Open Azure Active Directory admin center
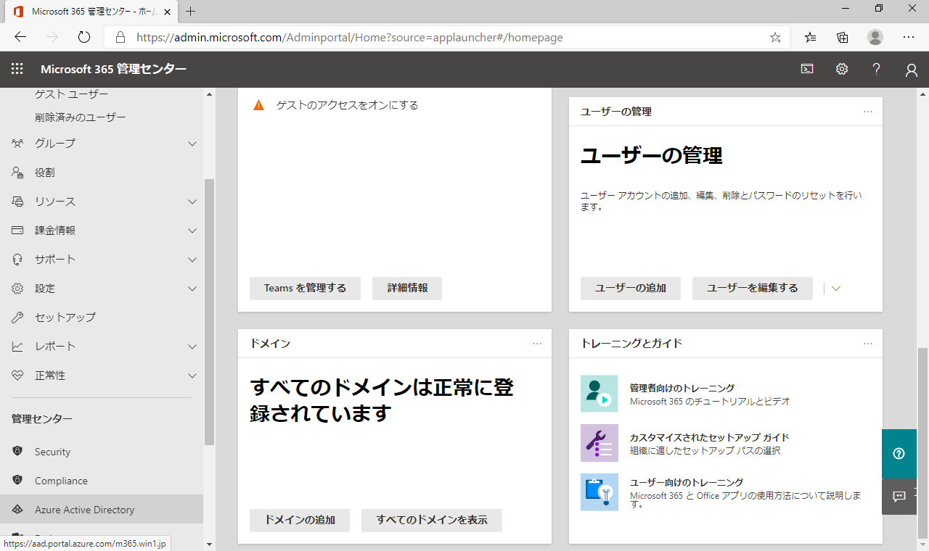This screenshot has height=551, width=929. click(x=102, y=510)
